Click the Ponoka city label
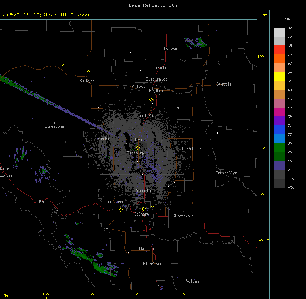The image size is (306, 299). point(170,48)
